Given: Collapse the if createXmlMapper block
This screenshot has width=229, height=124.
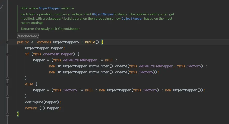Looking at the screenshot, I should pos(8,54).
